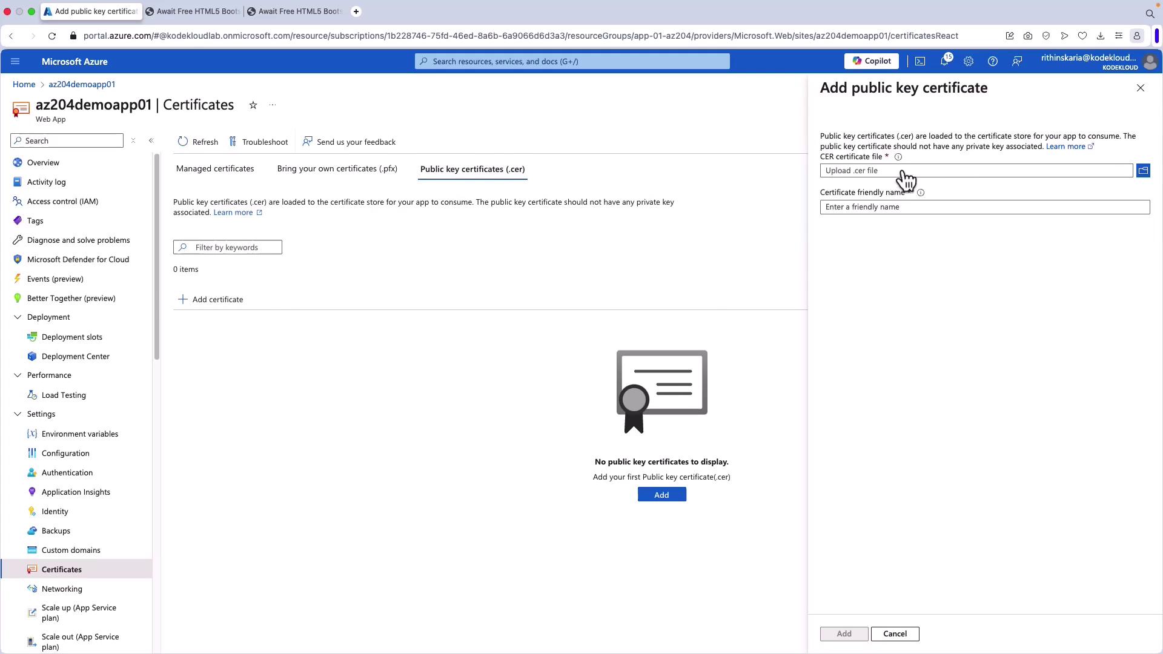Screen dimensions: 1163x654
Task: Collapse the Deployment section in the sidebar
Action: pyautogui.click(x=18, y=317)
